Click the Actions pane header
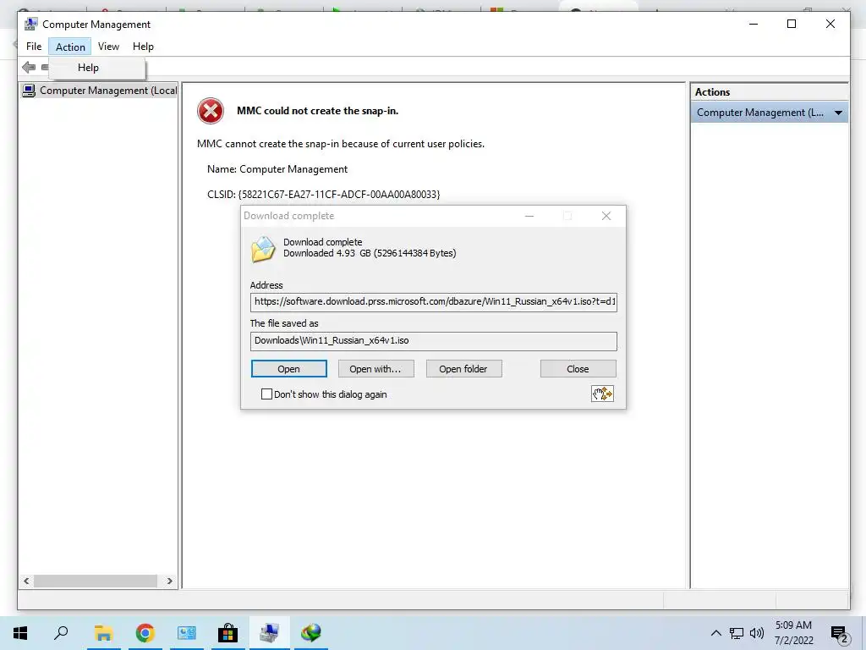This screenshot has height=650, width=866. pos(769,92)
